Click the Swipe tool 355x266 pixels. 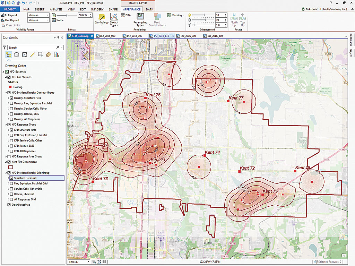(x=58, y=20)
